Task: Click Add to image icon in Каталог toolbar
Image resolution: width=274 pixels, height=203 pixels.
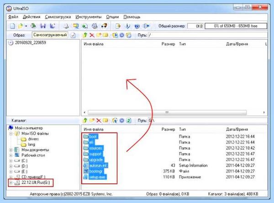Action: (x=115, y=120)
